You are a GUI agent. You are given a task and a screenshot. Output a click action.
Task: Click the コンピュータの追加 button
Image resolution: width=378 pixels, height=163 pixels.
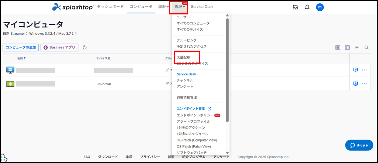pos(21,48)
